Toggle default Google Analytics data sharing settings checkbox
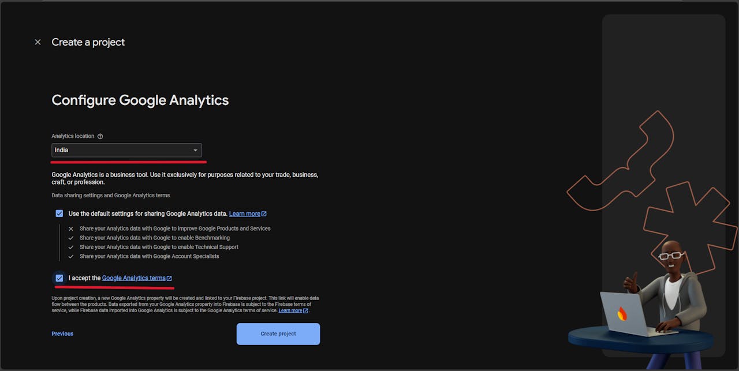This screenshot has width=739, height=371. 59,213
